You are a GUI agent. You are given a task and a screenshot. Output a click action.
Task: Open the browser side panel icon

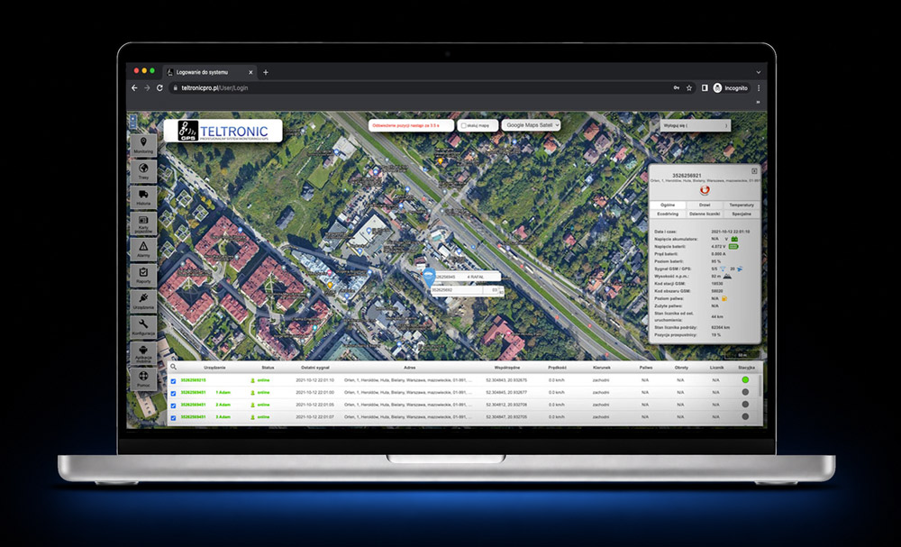click(705, 88)
